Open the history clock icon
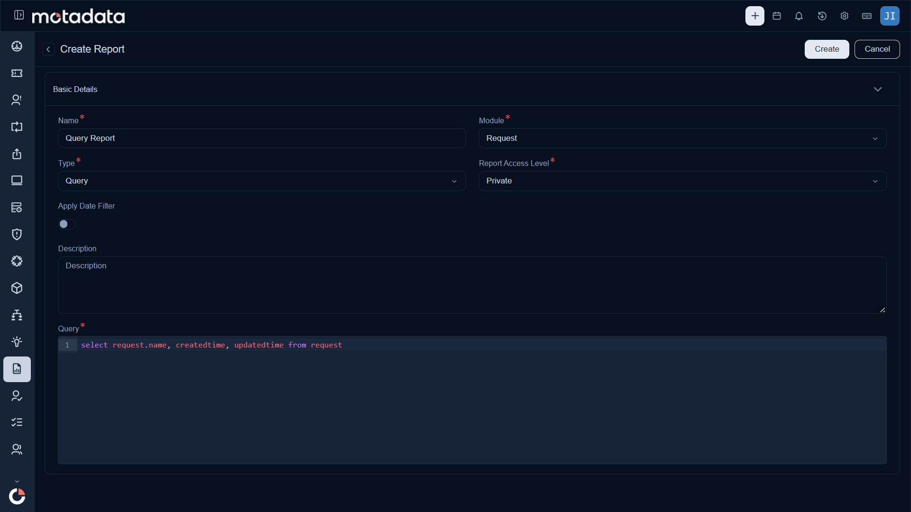The width and height of the screenshot is (911, 512). [x=822, y=16]
